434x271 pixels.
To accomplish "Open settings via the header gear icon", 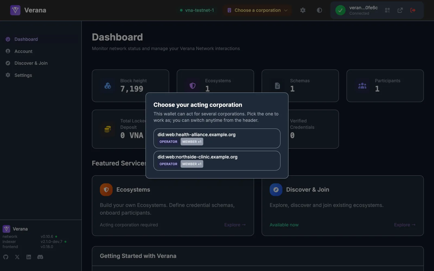I will pyautogui.click(x=303, y=10).
